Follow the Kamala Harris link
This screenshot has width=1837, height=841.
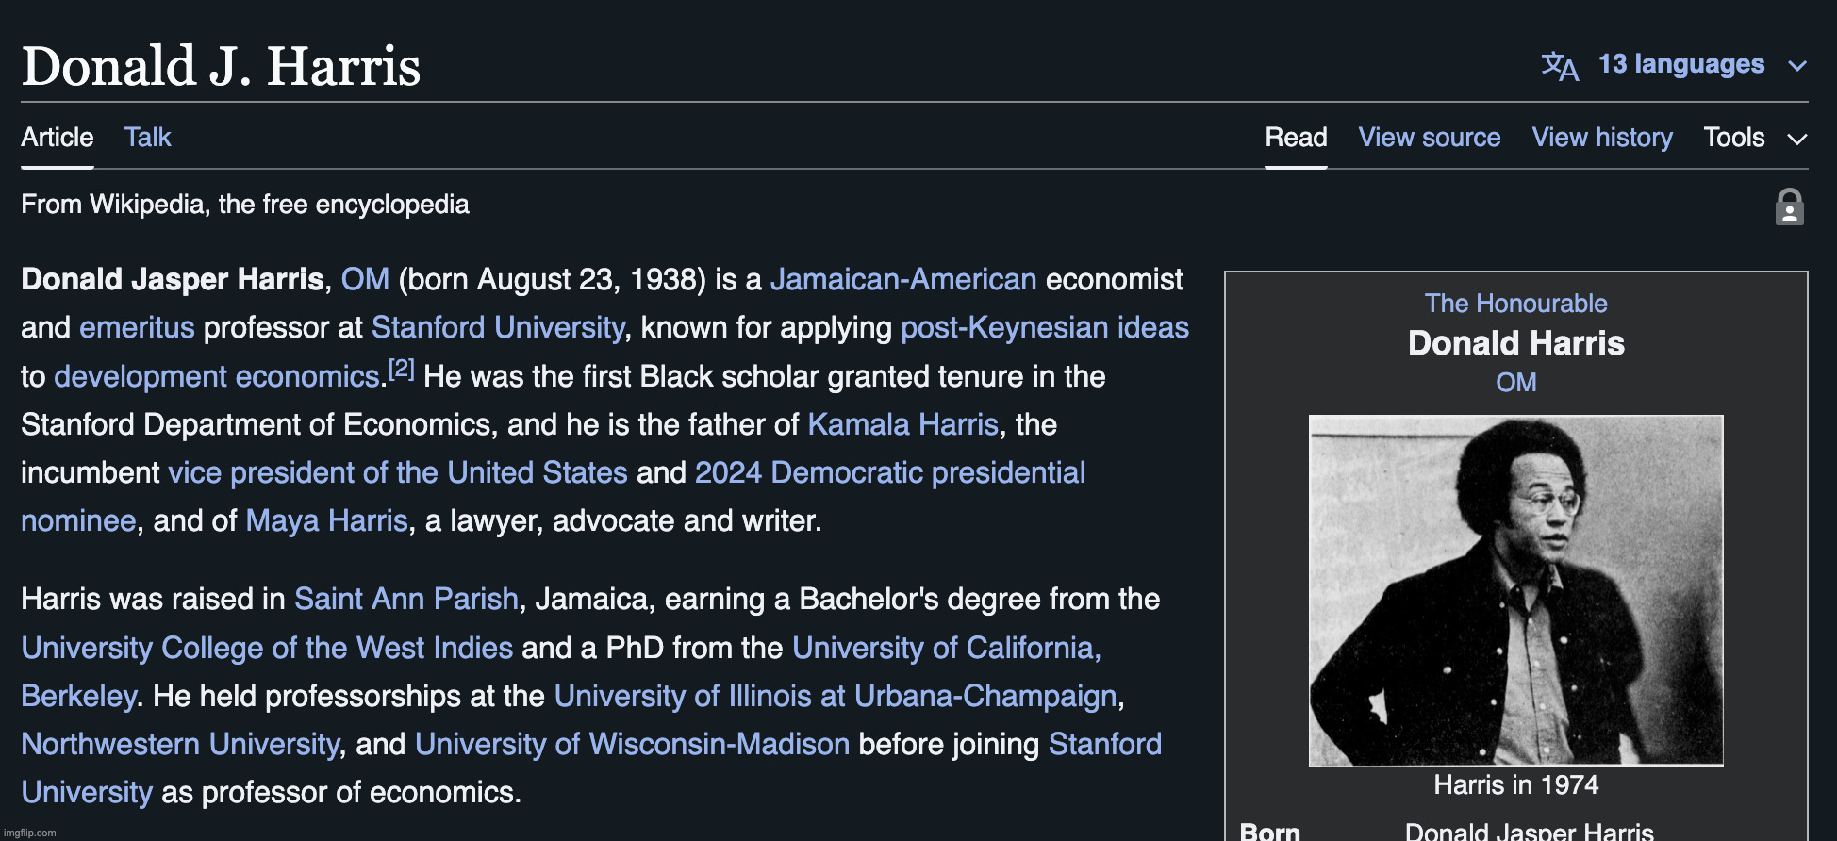[x=902, y=424]
